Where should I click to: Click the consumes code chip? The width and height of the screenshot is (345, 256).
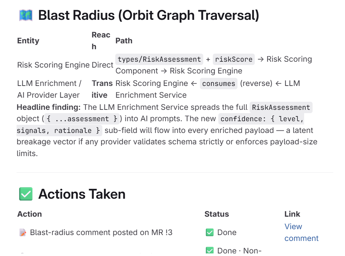click(218, 84)
